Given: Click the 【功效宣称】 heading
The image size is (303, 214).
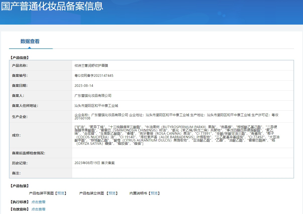Looking at the screenshot, I should click(x=20, y=209).
